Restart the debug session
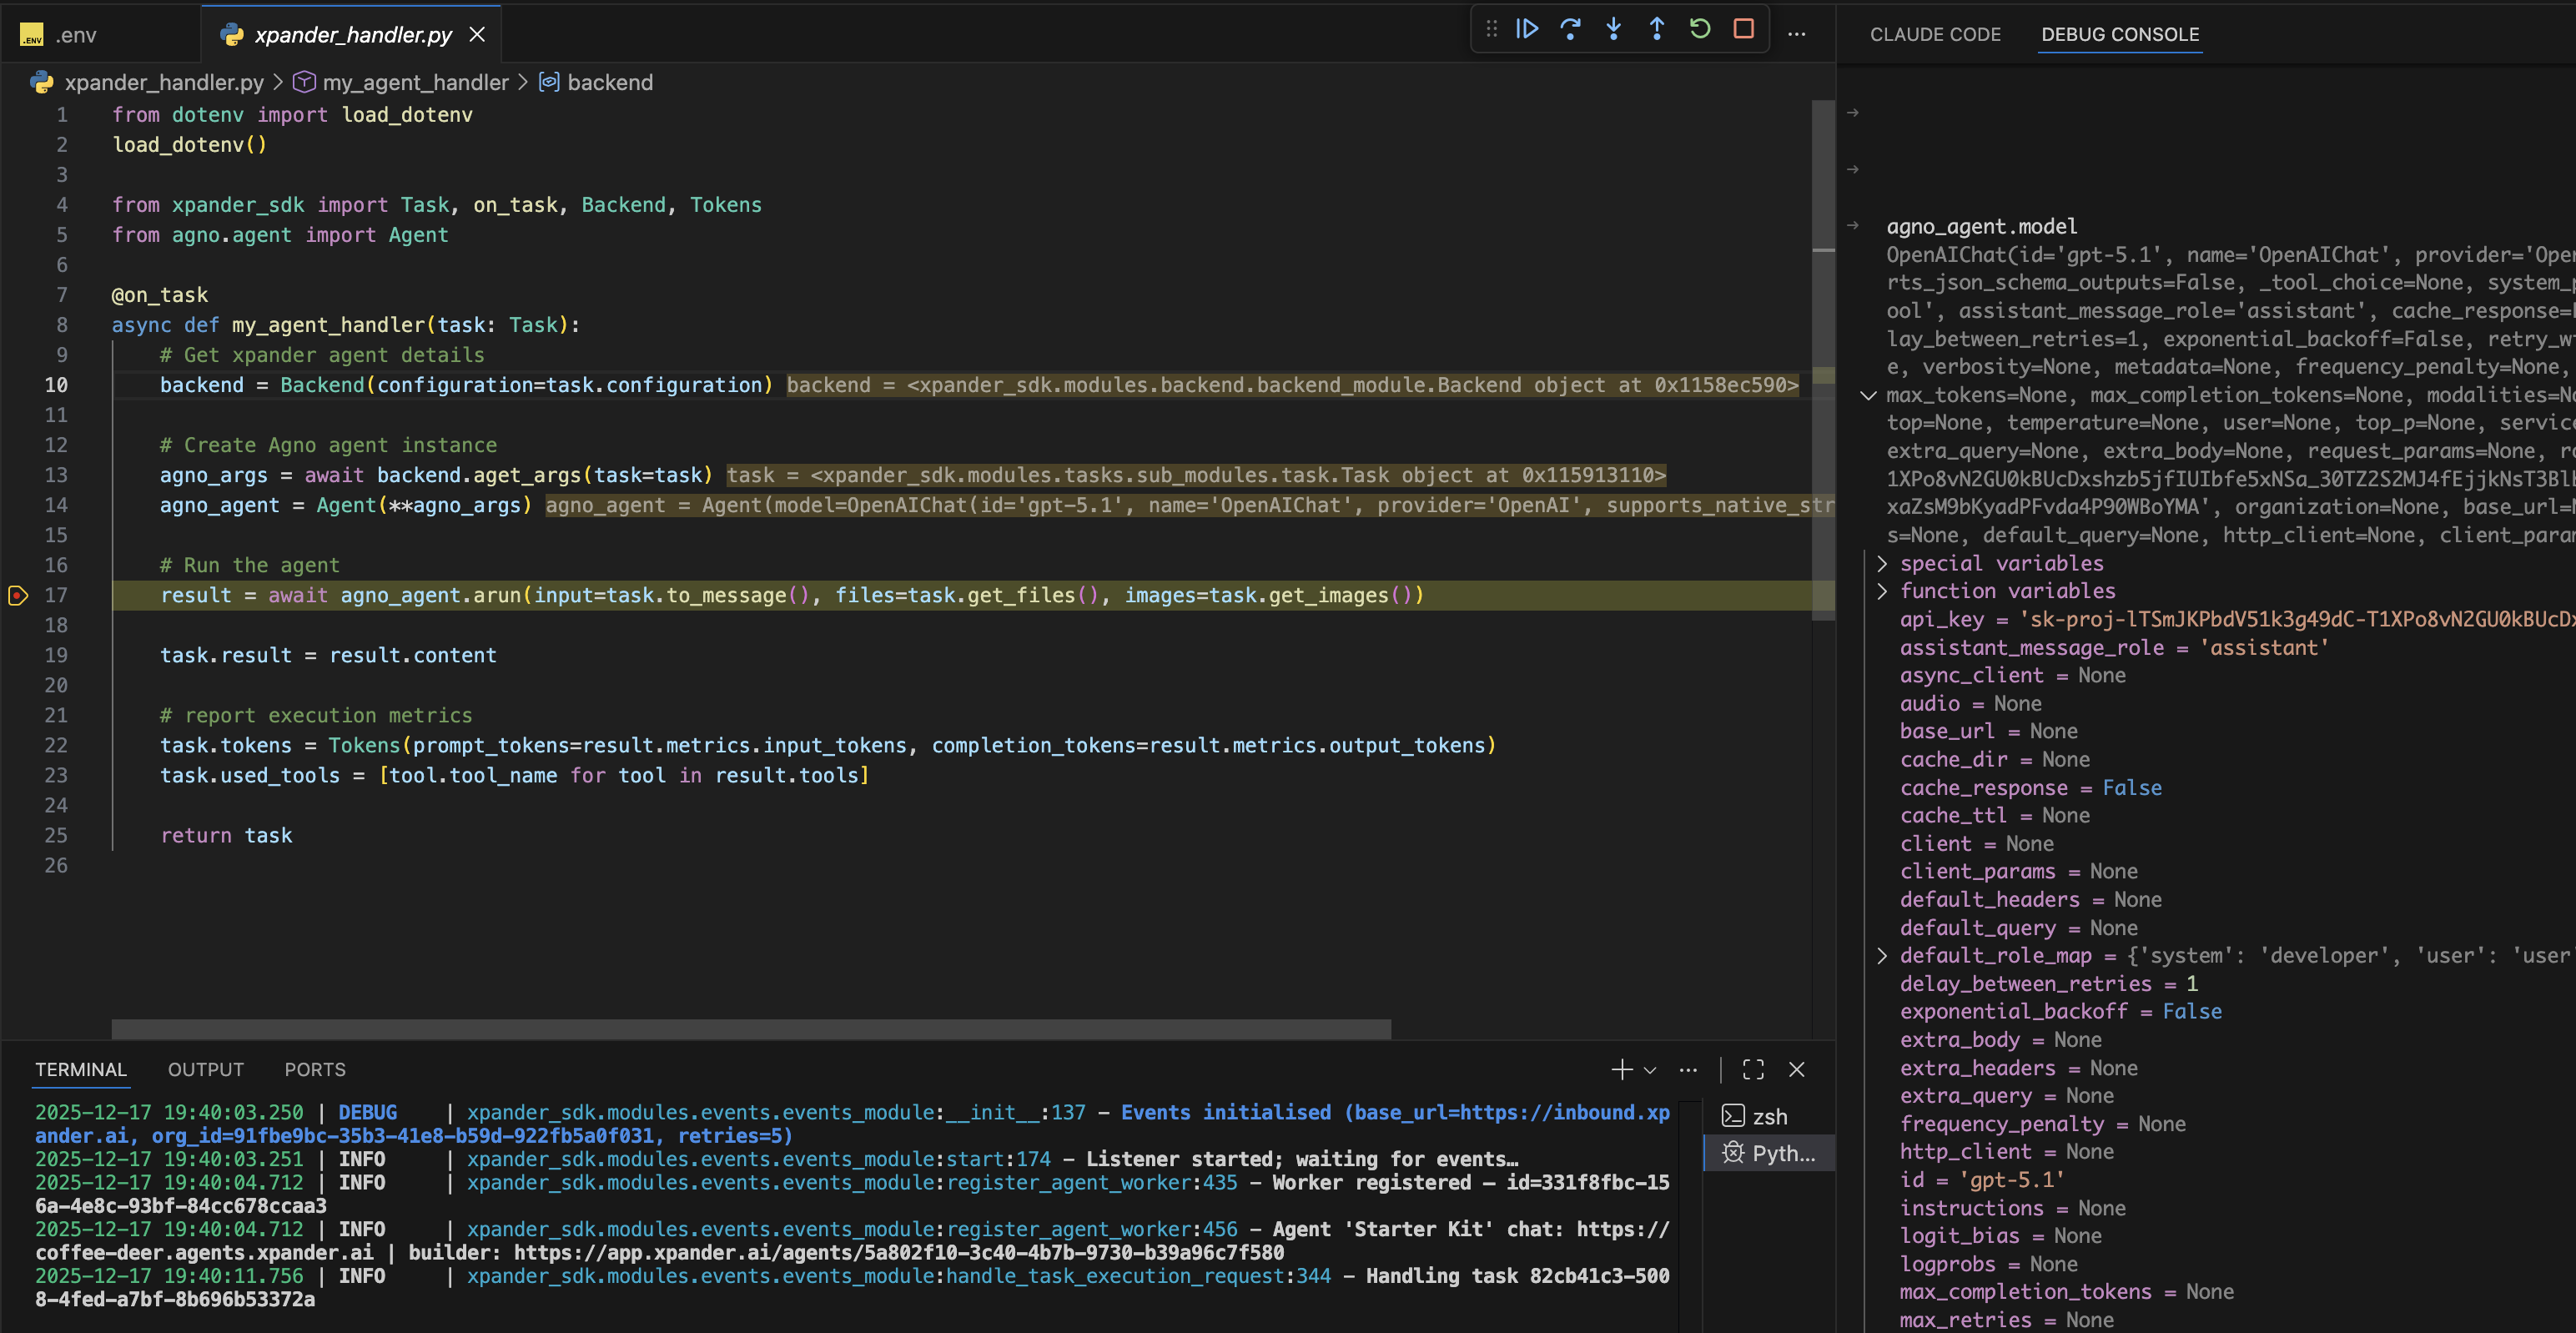2576x1333 pixels. click(x=1700, y=29)
